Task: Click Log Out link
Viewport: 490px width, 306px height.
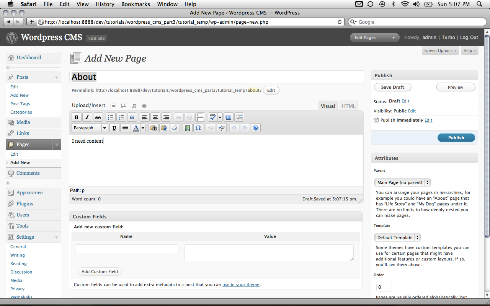Action: tap(469, 37)
